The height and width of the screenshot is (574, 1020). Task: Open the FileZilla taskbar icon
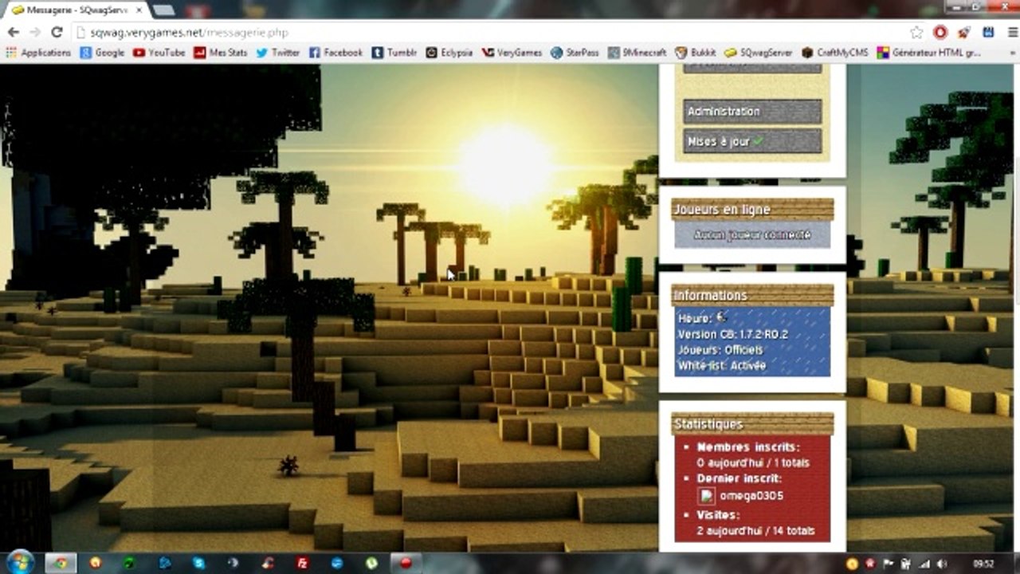pos(302,563)
